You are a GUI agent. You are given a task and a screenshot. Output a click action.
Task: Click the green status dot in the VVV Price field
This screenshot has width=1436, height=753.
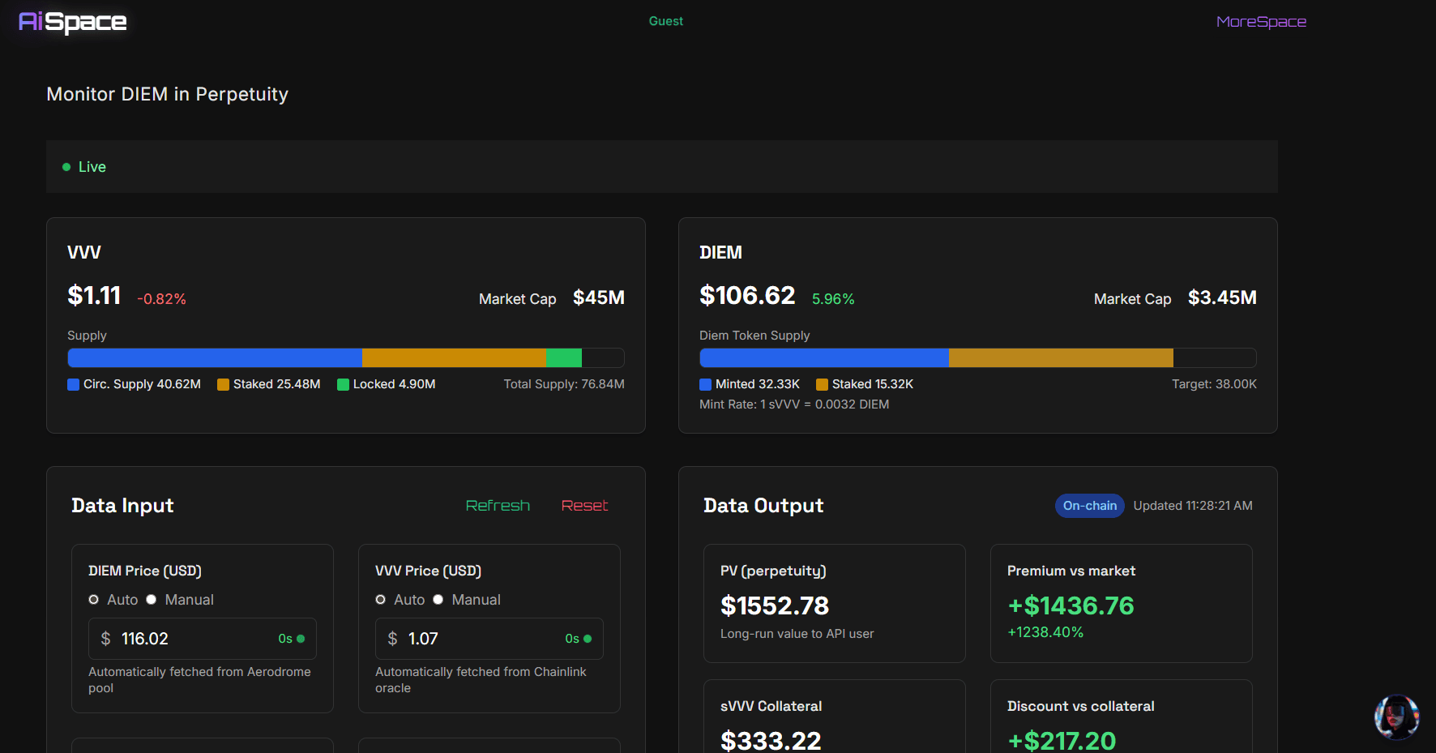click(x=588, y=639)
